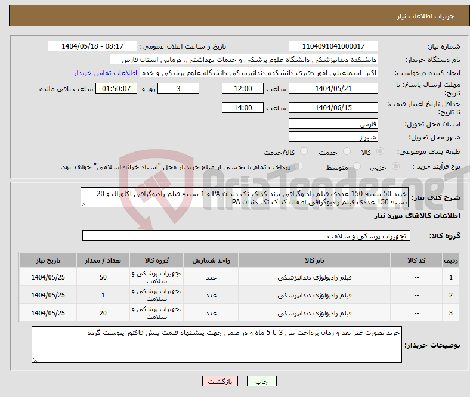
Task: Click the resize handle of description text area
Action: tap(84, 204)
